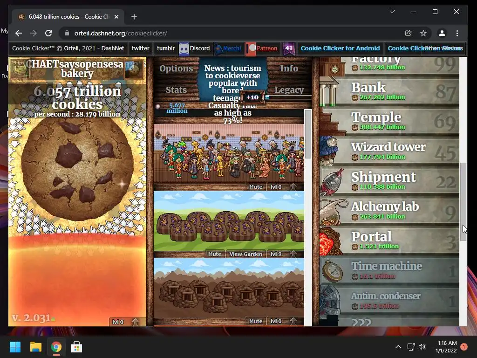Open Chrome profile icon
This screenshot has height=358, width=477.
442,33
